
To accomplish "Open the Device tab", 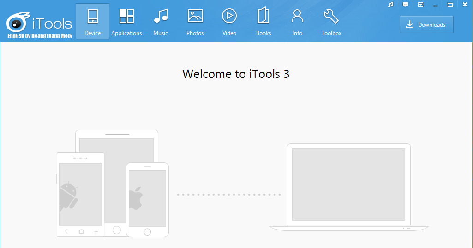I will (92, 21).
